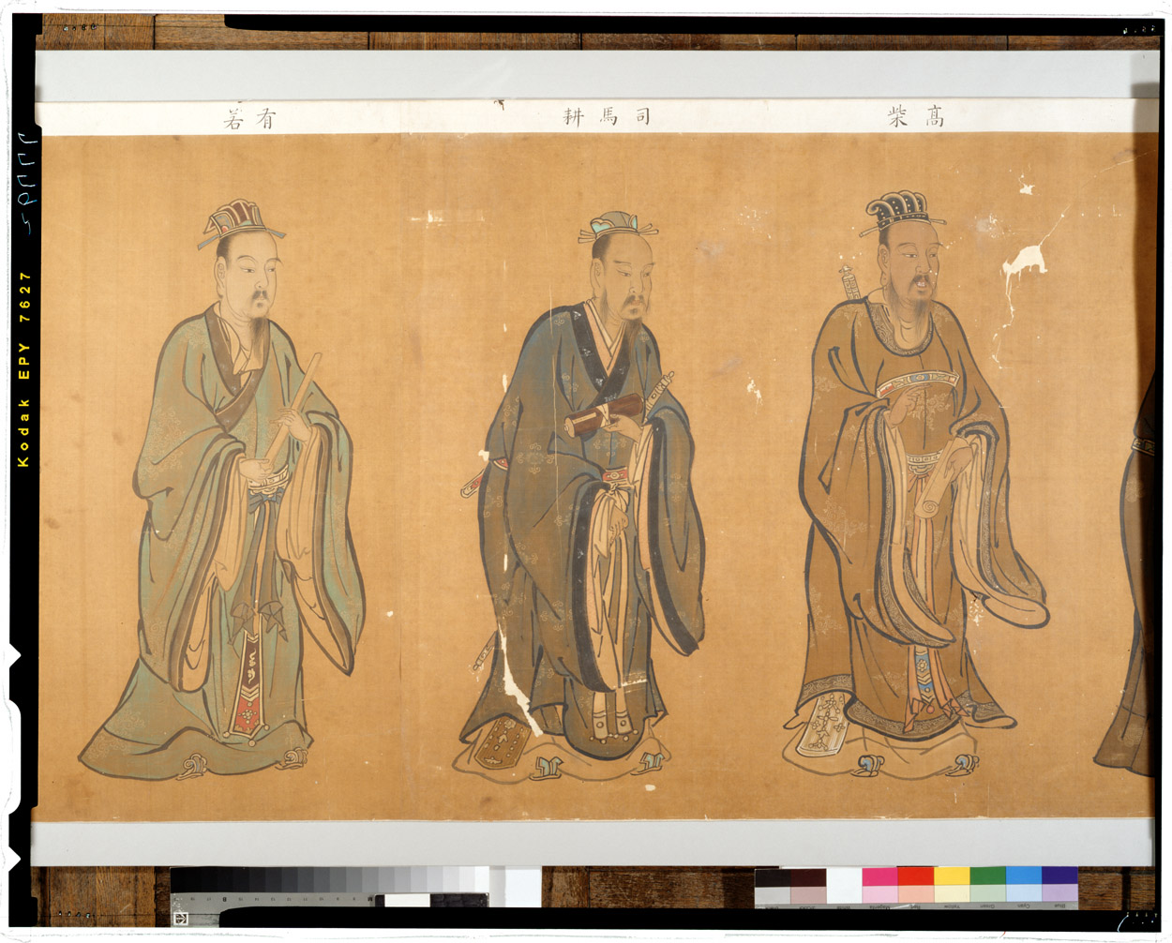This screenshot has width=1172, height=943.
Task: Click the name label 司馬耕
Action: (x=607, y=116)
